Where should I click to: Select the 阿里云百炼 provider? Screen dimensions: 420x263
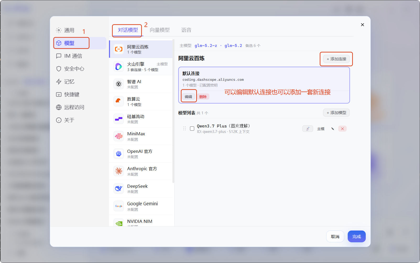click(x=141, y=49)
